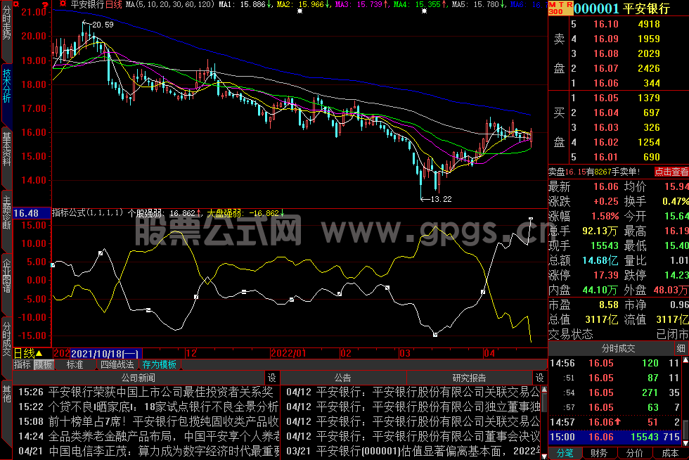Image resolution: width=689 pixels, height=460 pixels.
Task: Select the 四维战法 template tab
Action: coord(117,364)
